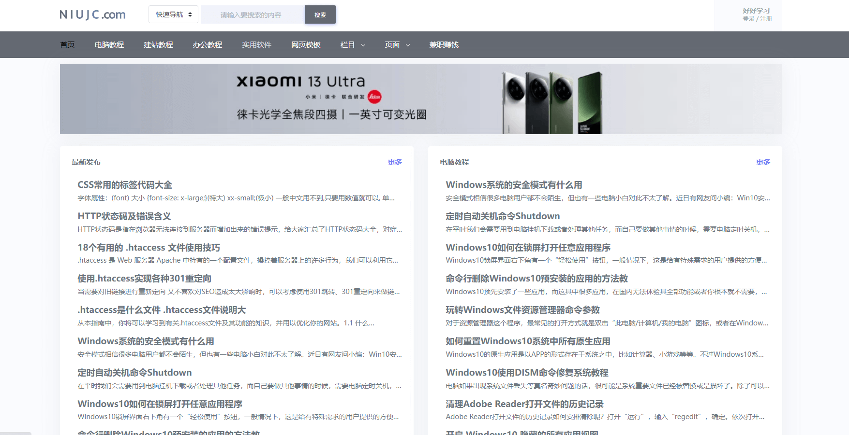The image size is (849, 435).
Task: Click summary starting Adobe Reader打开文件的历史记录如何
Action: coord(605,417)
